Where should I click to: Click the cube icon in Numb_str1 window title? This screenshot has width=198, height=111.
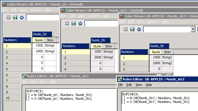(63, 10)
